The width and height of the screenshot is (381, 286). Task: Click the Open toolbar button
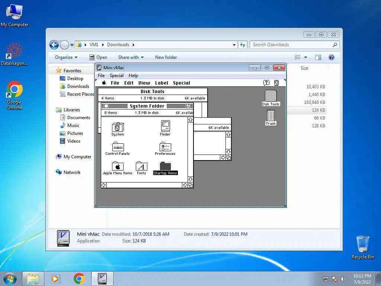pos(98,57)
